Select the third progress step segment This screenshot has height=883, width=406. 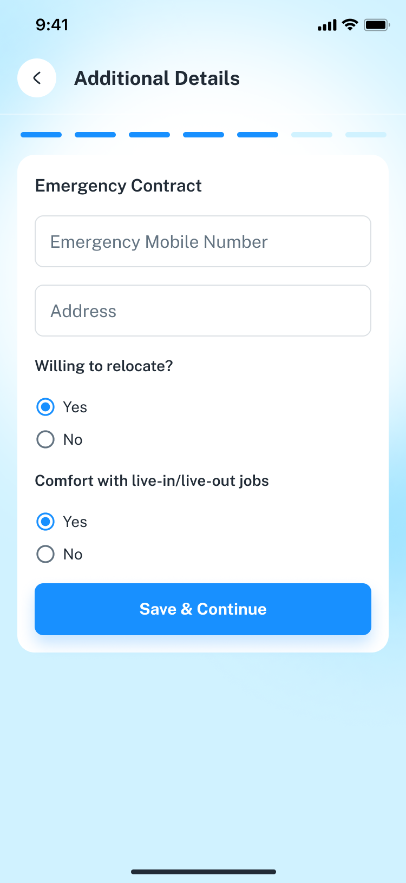pos(149,135)
